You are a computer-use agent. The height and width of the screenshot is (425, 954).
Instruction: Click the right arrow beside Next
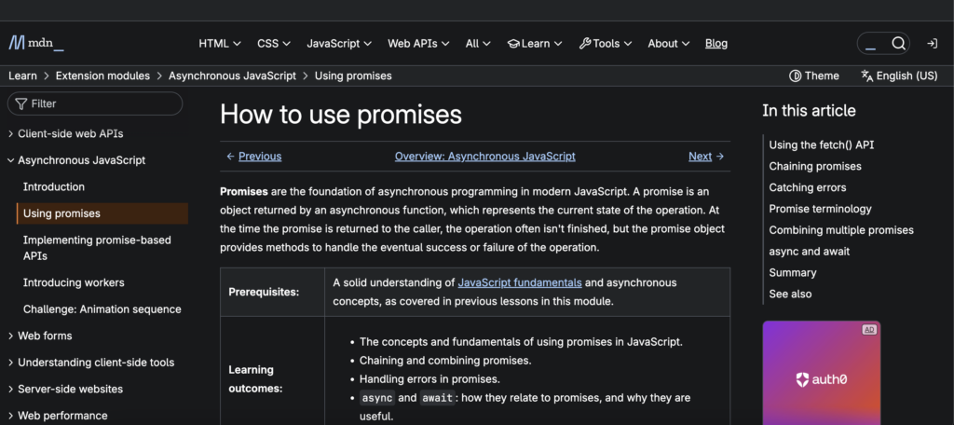tap(720, 157)
